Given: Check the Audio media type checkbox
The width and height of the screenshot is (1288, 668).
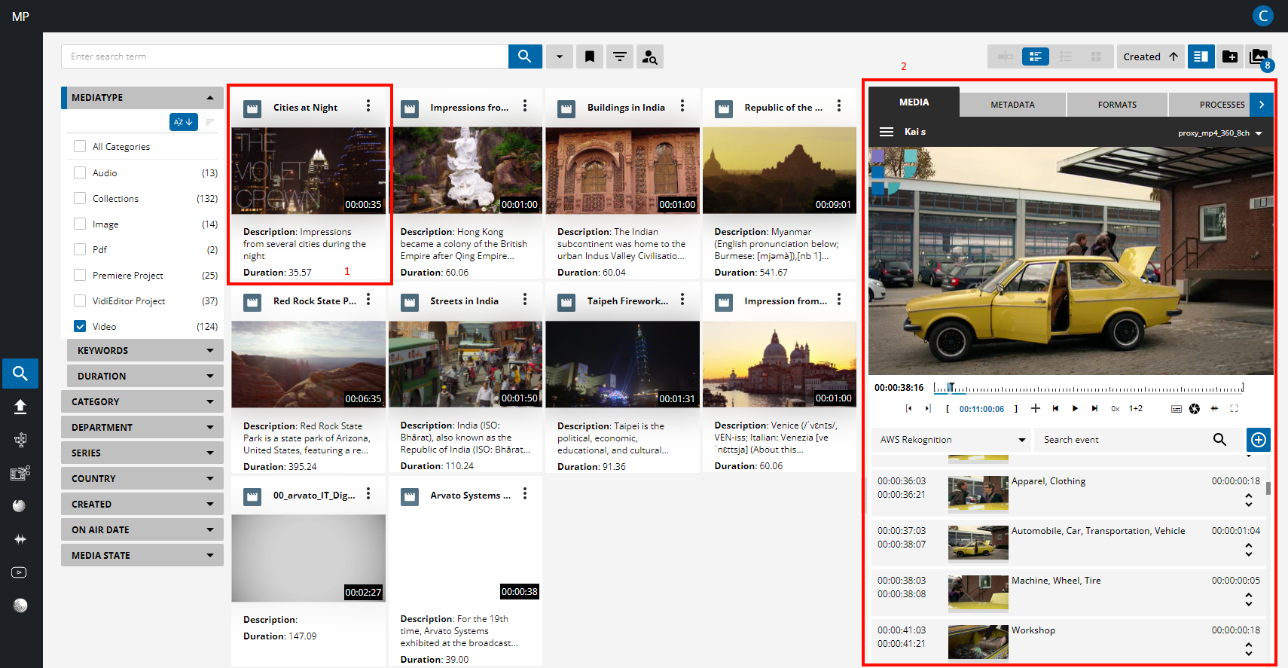Looking at the screenshot, I should click(x=80, y=172).
